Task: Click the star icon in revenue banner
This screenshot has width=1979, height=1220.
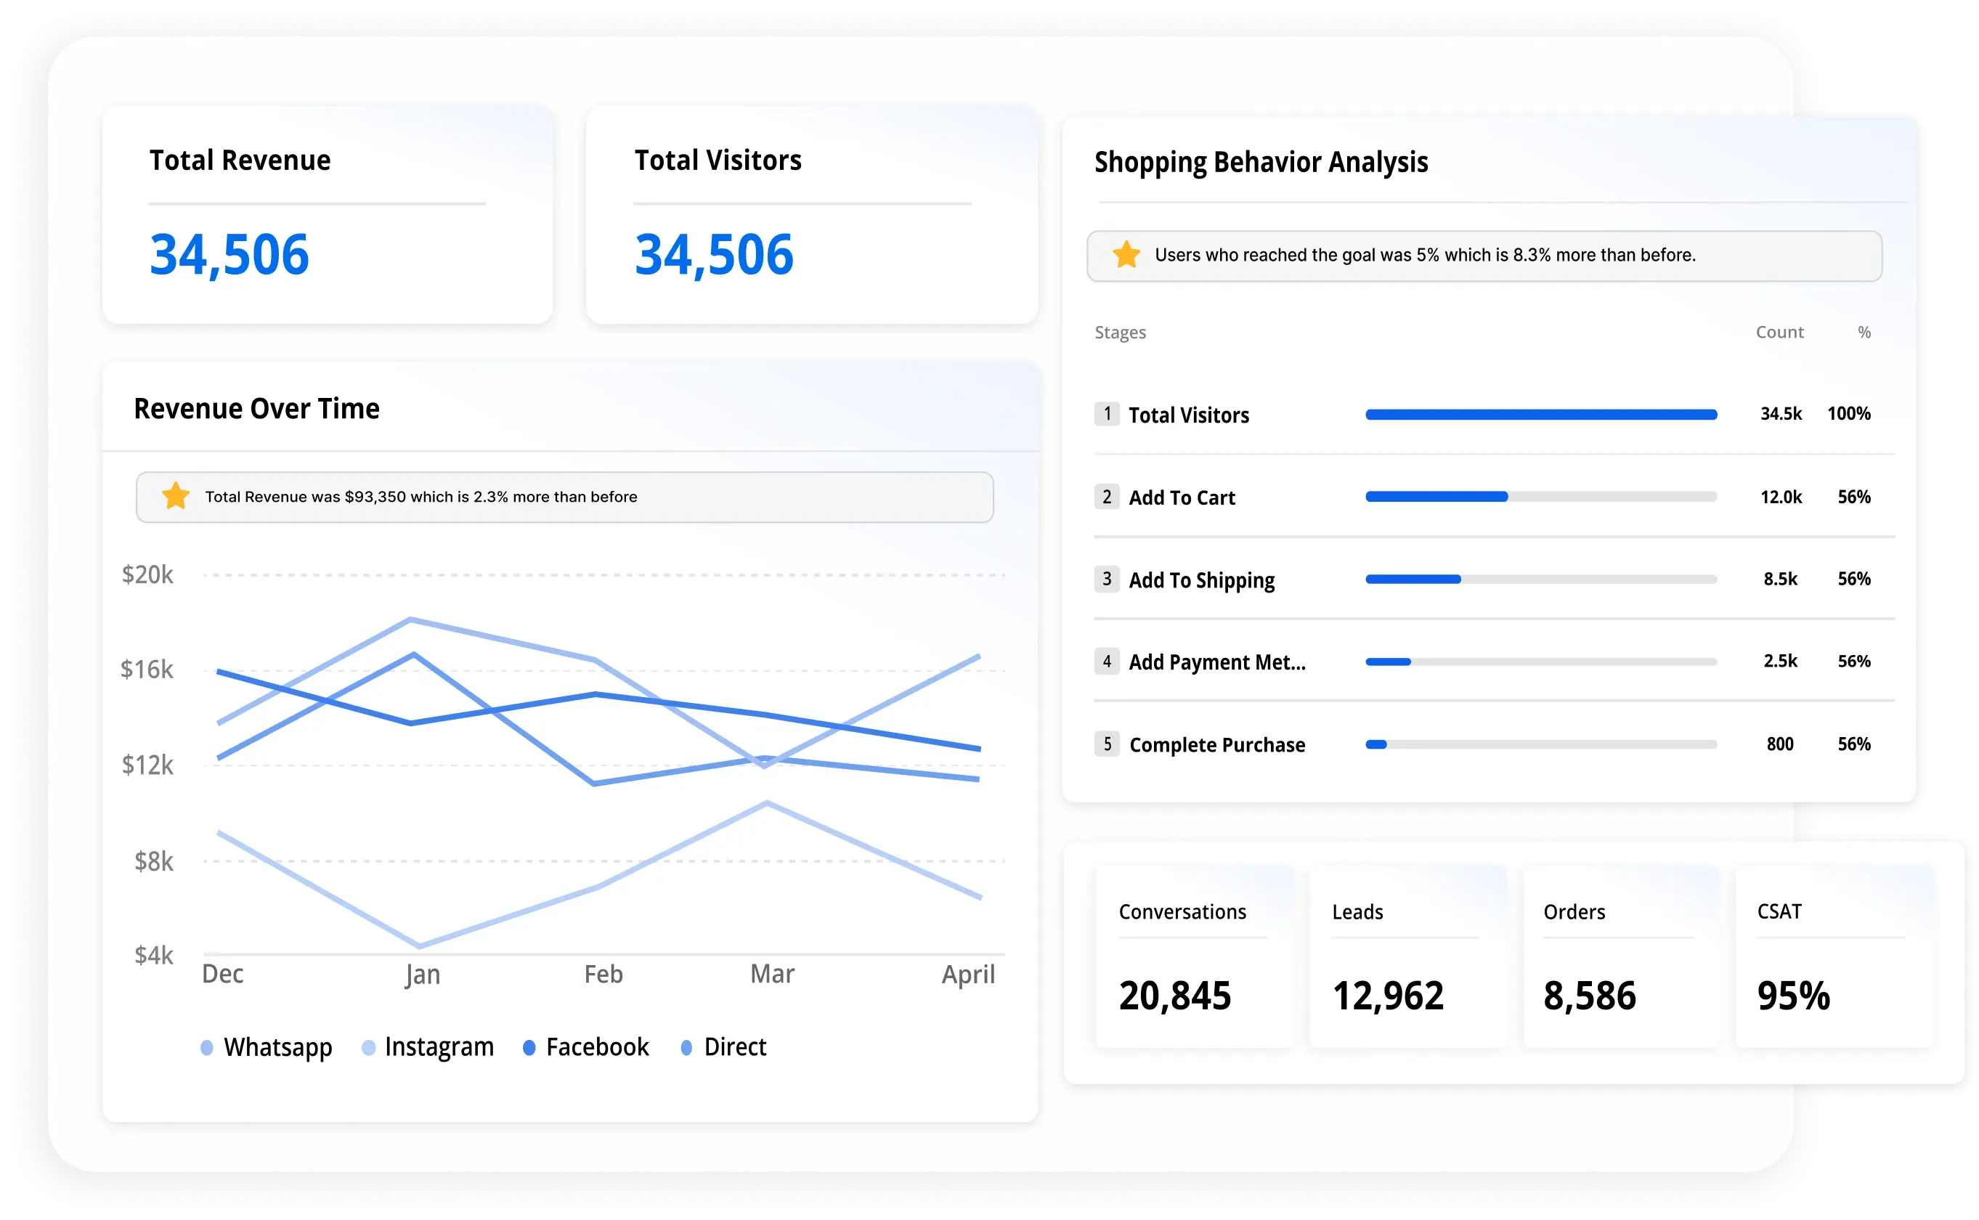Action: click(x=175, y=496)
